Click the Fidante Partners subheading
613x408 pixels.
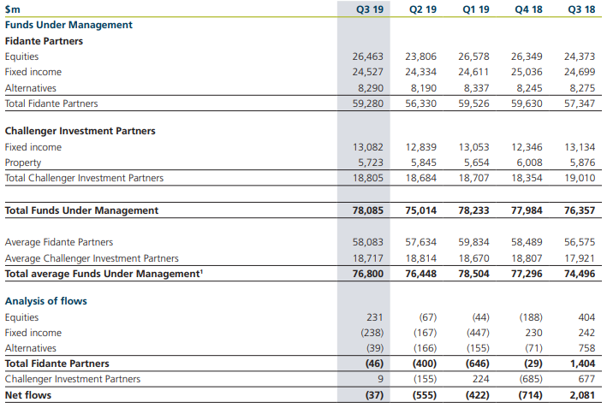click(x=44, y=41)
